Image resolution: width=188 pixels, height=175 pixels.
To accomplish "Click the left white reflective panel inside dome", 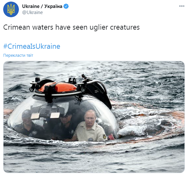I will [35, 116].
